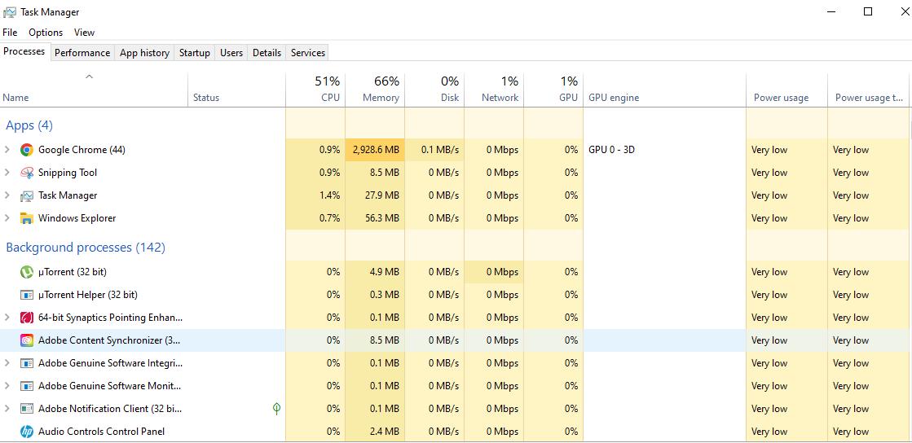Click the HP Audio Controls icon
The height and width of the screenshot is (443, 912).
click(27, 432)
